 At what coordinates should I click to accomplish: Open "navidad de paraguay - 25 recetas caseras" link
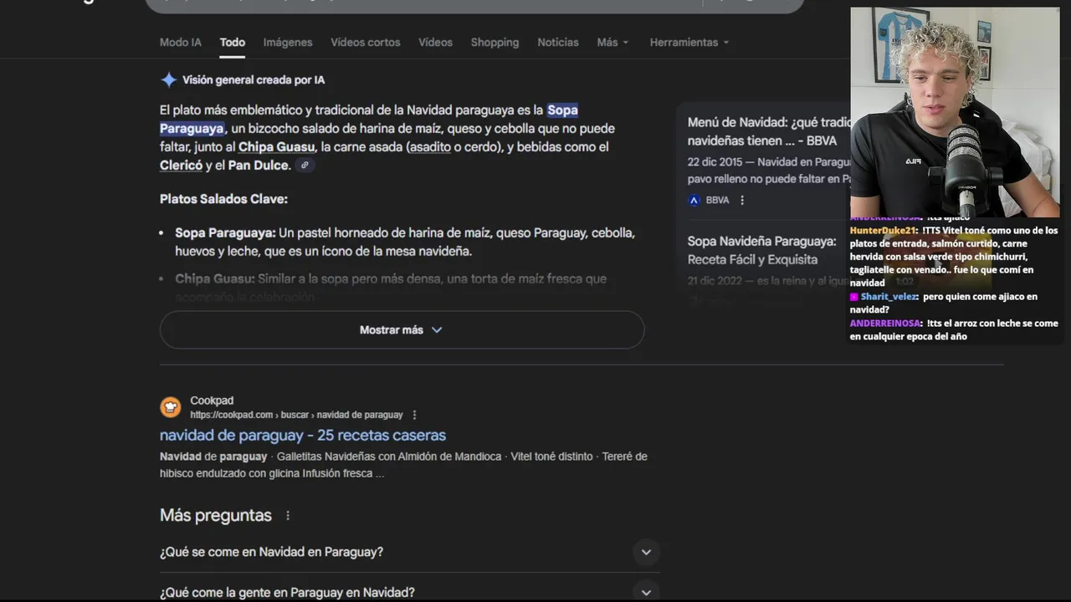coord(303,435)
